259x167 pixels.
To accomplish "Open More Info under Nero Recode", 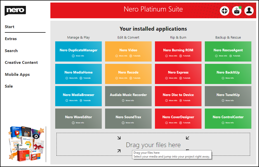I will coord(121,78).
